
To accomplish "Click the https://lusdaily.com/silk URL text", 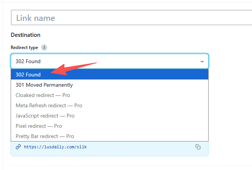I will pyautogui.click(x=55, y=147).
